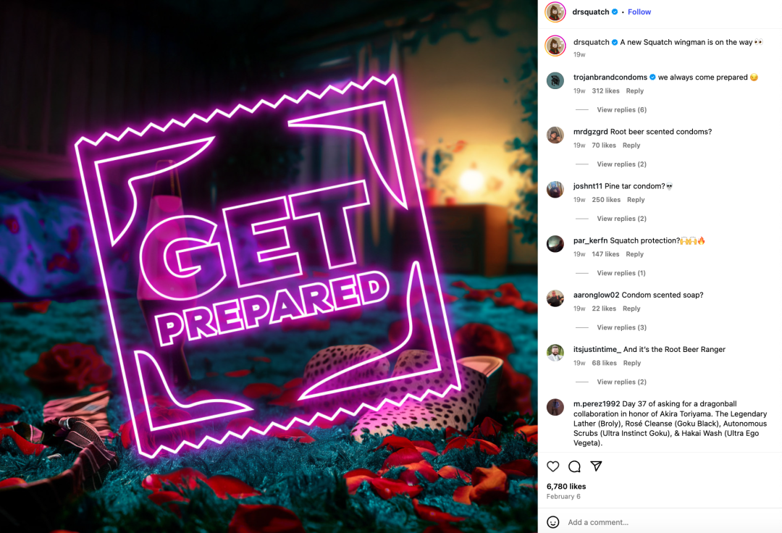
Task: Open emoji picker in comment box
Action: tap(552, 522)
